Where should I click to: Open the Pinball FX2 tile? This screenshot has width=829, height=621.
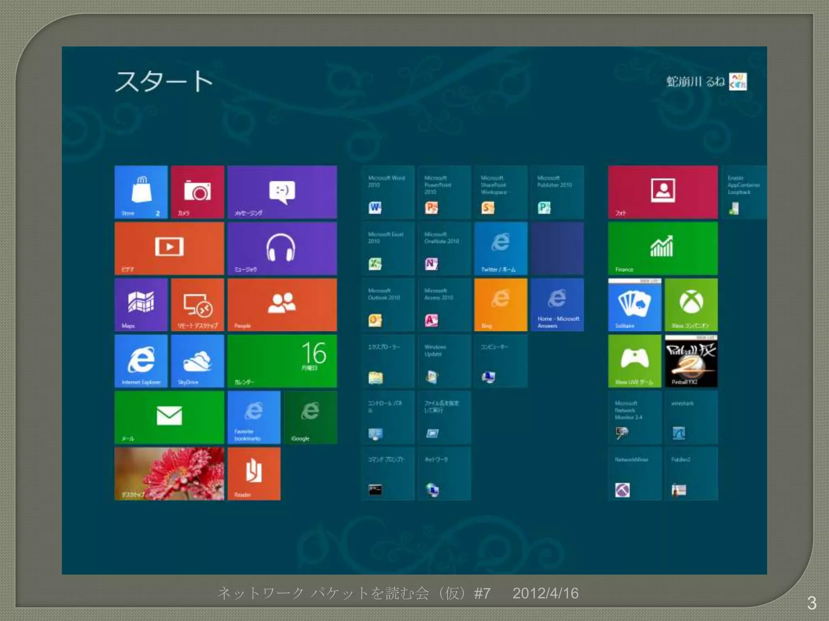click(x=691, y=361)
